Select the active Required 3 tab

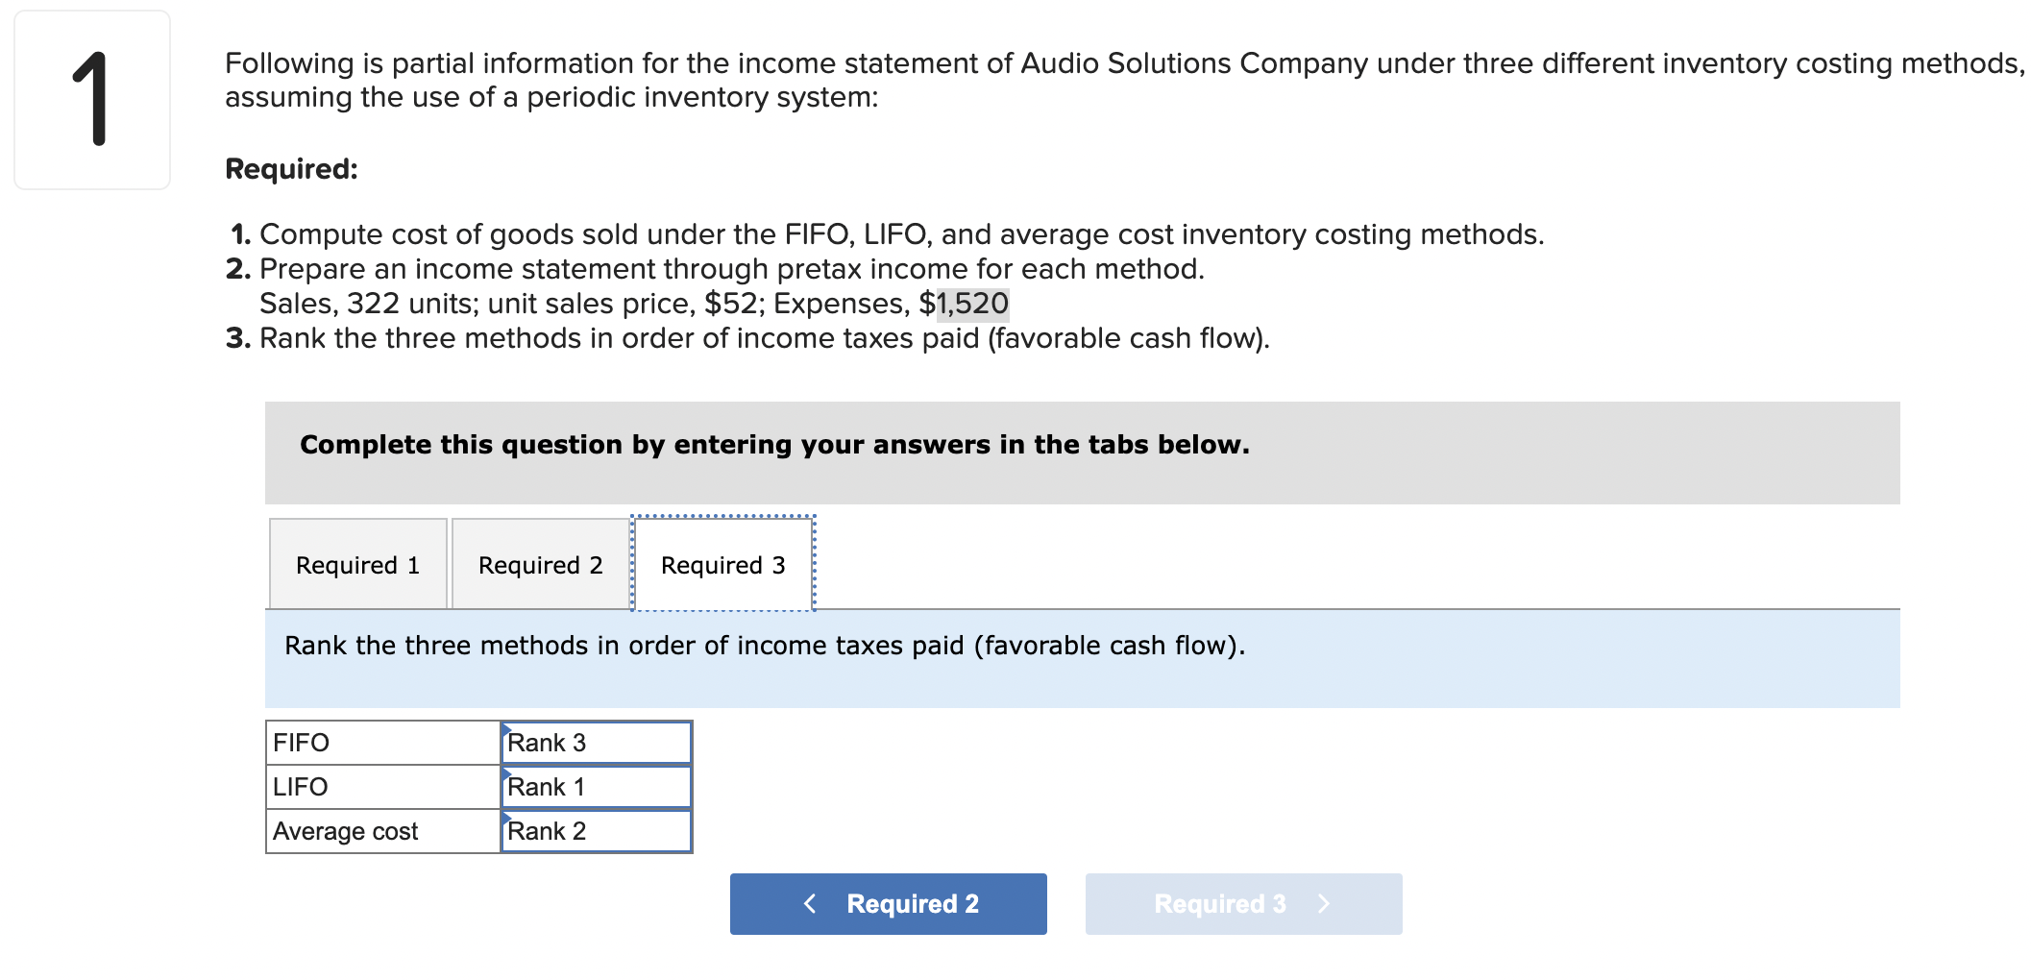coord(722,564)
